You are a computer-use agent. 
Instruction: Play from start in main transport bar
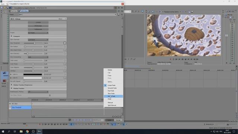46,124
